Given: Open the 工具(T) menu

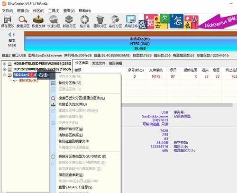Looking at the screenshot, I should click(54, 11).
